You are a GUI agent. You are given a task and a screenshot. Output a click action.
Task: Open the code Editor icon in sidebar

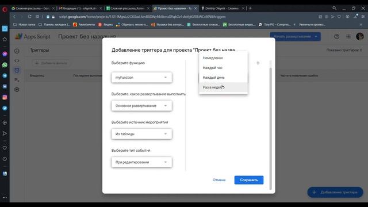[x=17, y=60]
